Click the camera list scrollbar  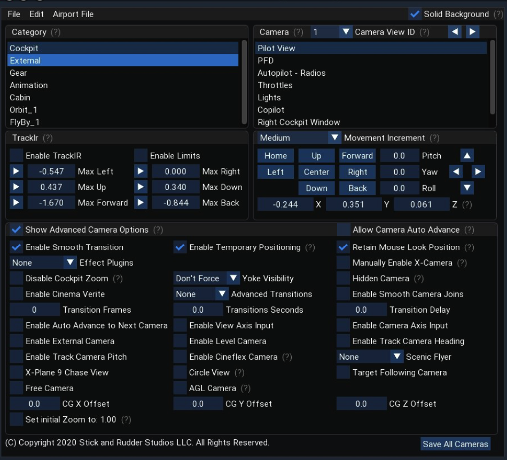point(493,76)
